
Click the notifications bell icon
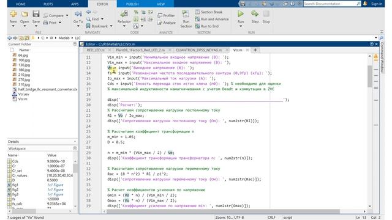point(365,4)
